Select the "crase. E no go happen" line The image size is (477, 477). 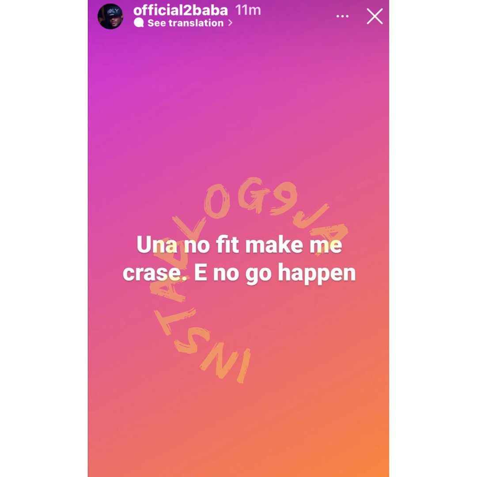239,273
